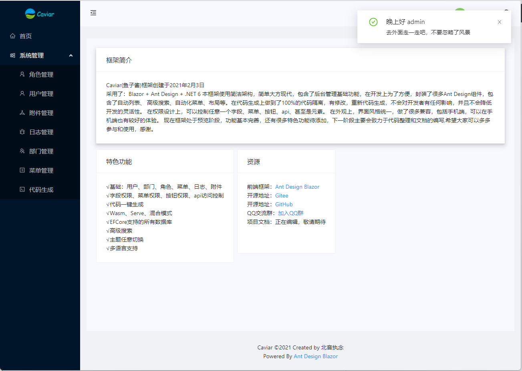
Task: Click the √代码一键生成 feature line
Action: click(125, 204)
